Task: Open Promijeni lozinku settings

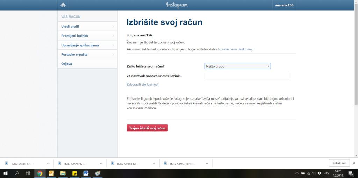Action: (88, 36)
